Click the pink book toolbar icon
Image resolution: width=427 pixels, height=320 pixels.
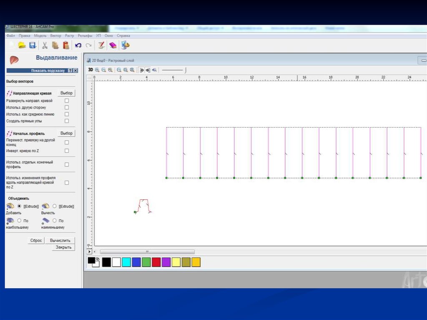113,45
